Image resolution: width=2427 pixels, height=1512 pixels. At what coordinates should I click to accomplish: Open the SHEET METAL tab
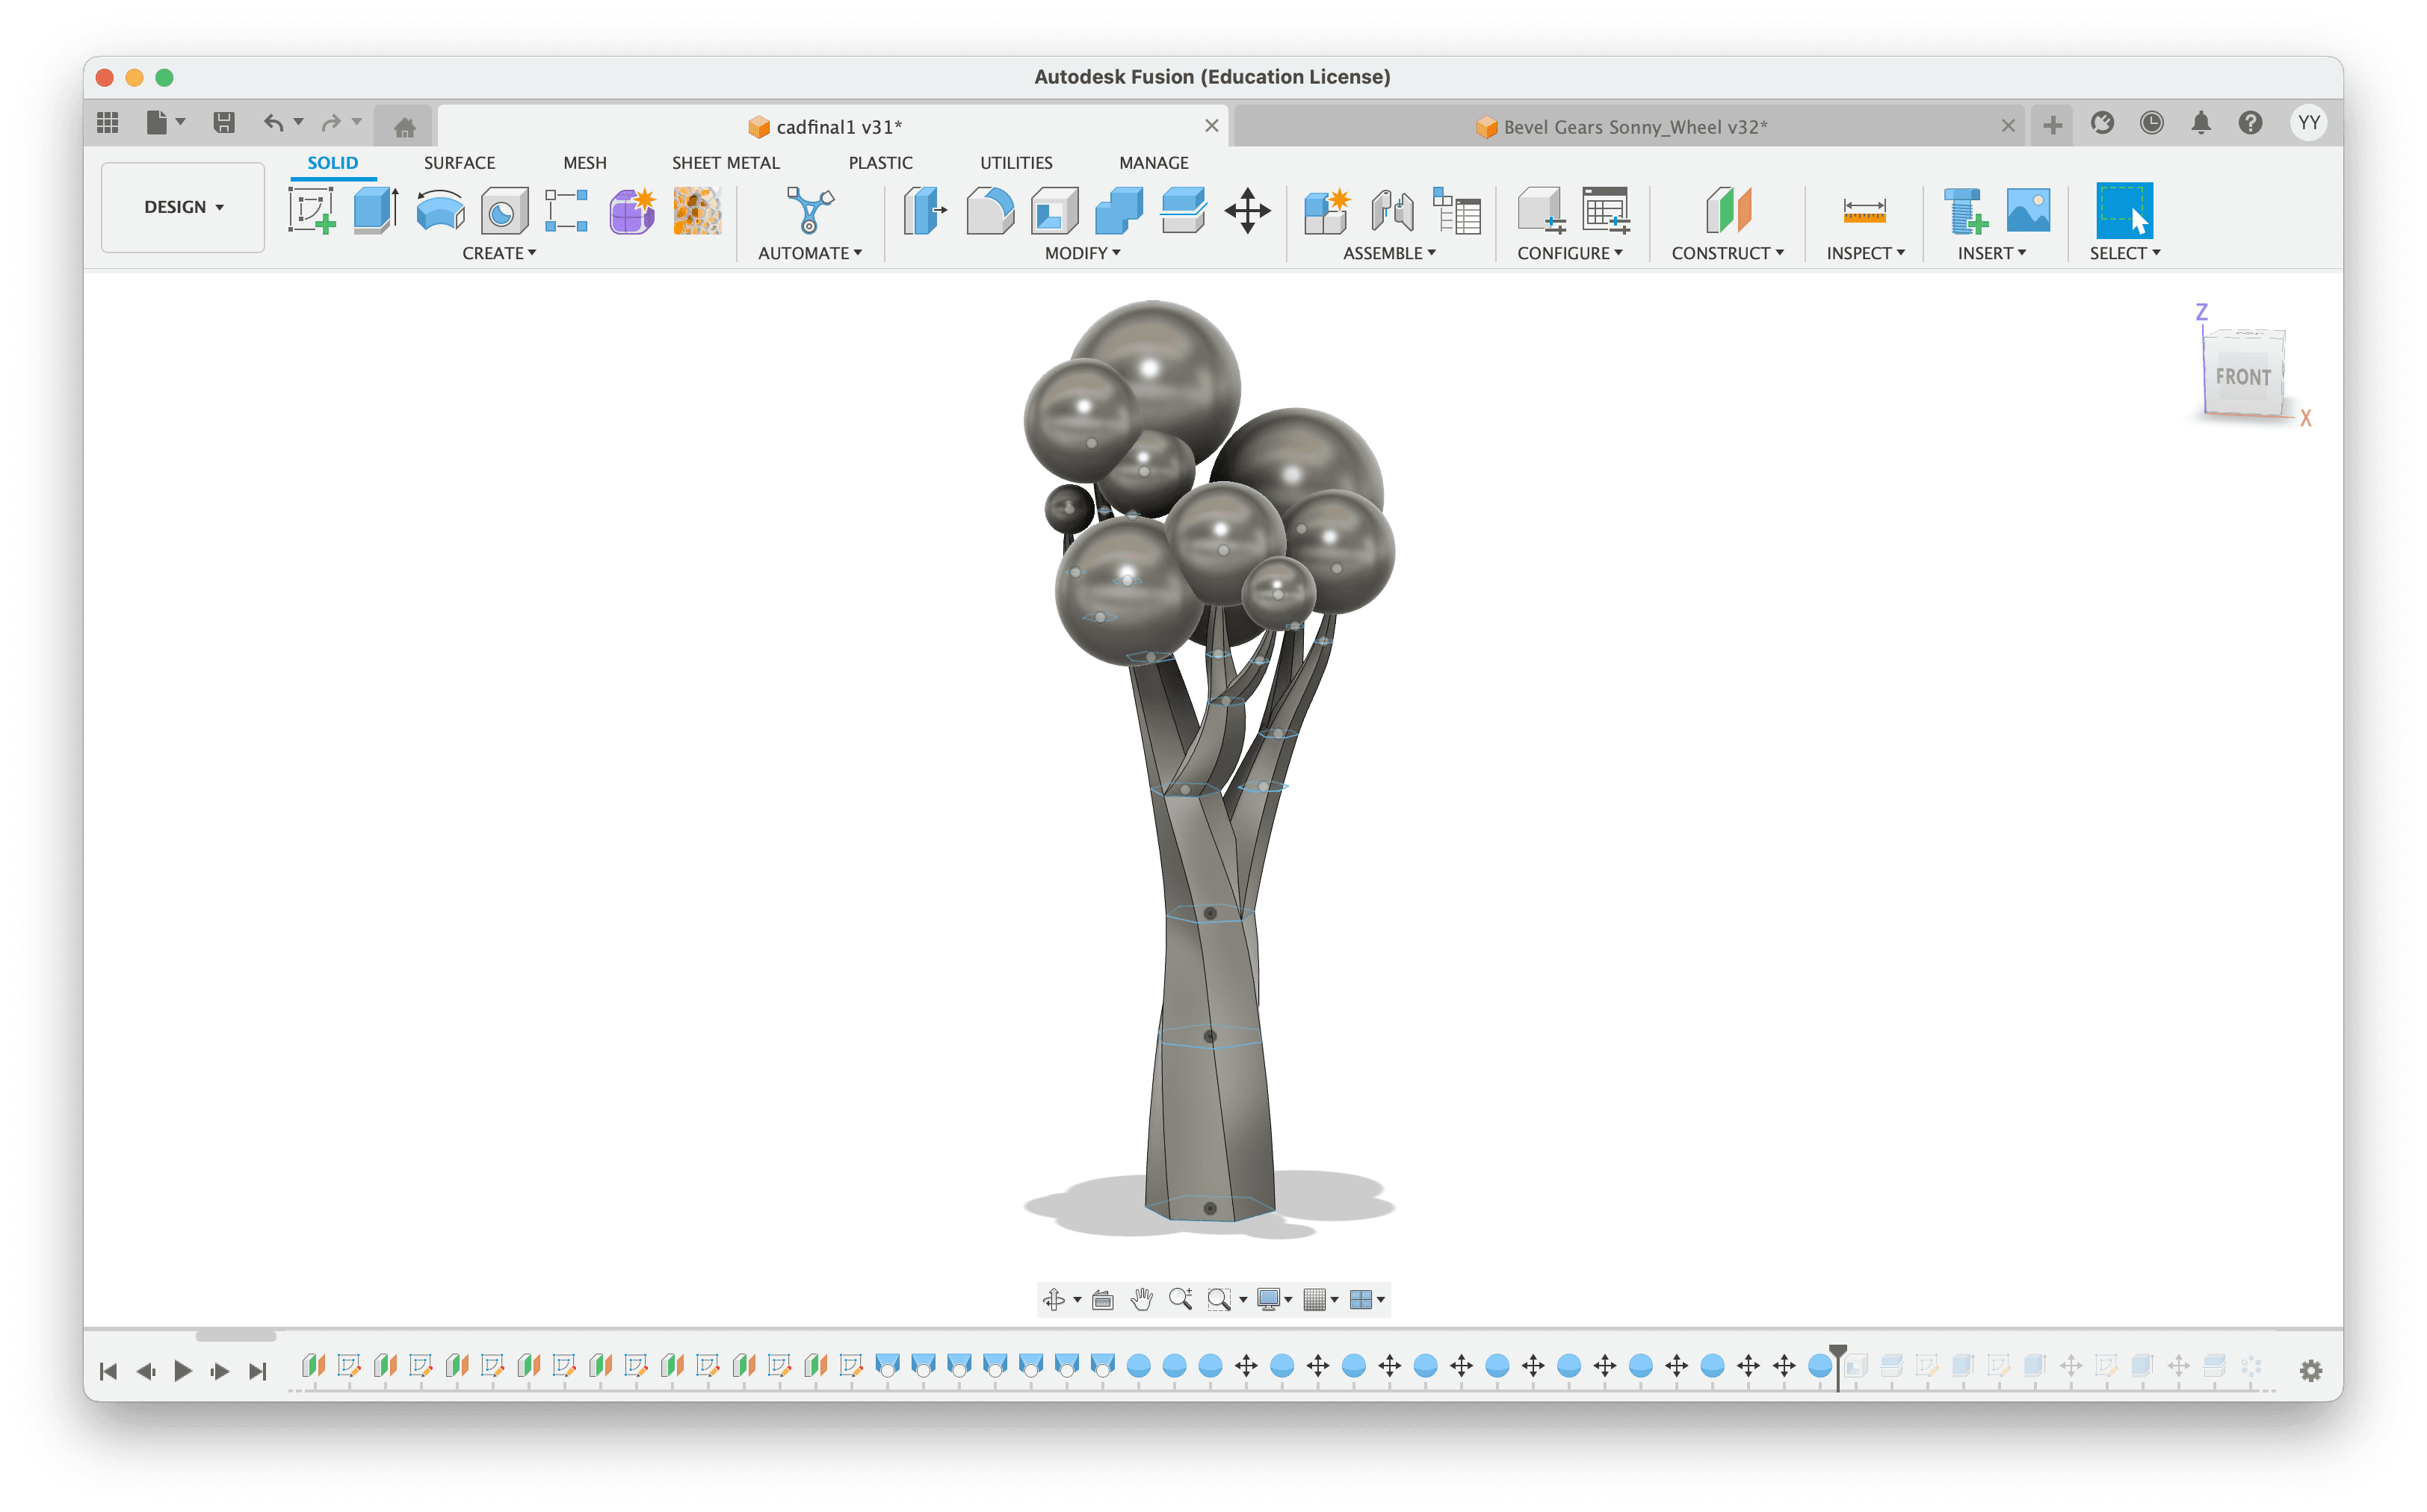click(725, 162)
